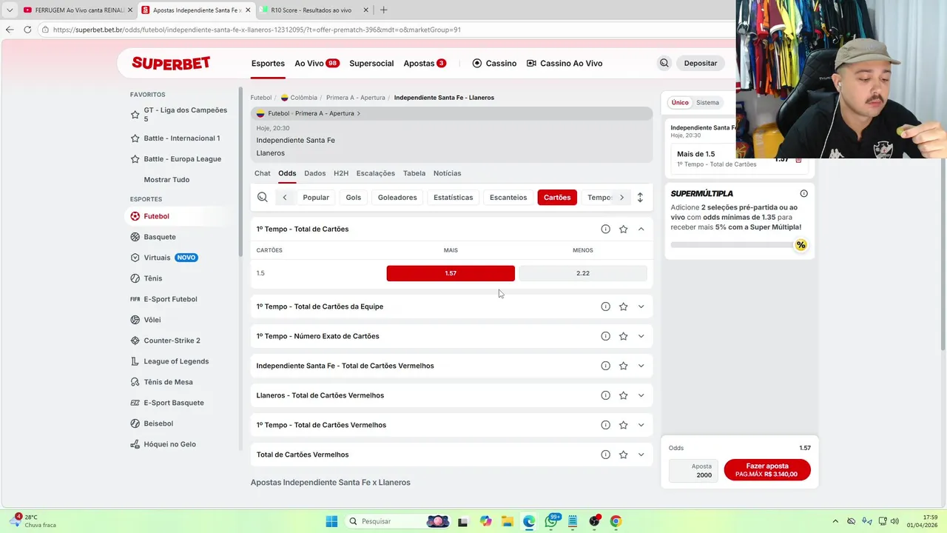Favorite the Total de Cartões Vermelhos market
Screen dimensions: 947x533
coord(623,455)
